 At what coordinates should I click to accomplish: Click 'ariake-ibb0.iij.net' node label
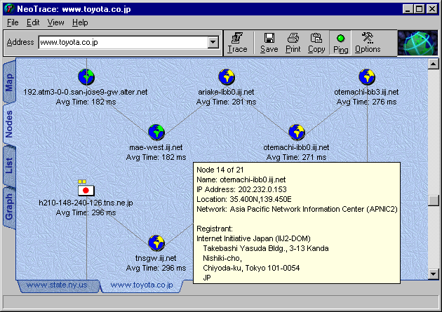coord(226,92)
